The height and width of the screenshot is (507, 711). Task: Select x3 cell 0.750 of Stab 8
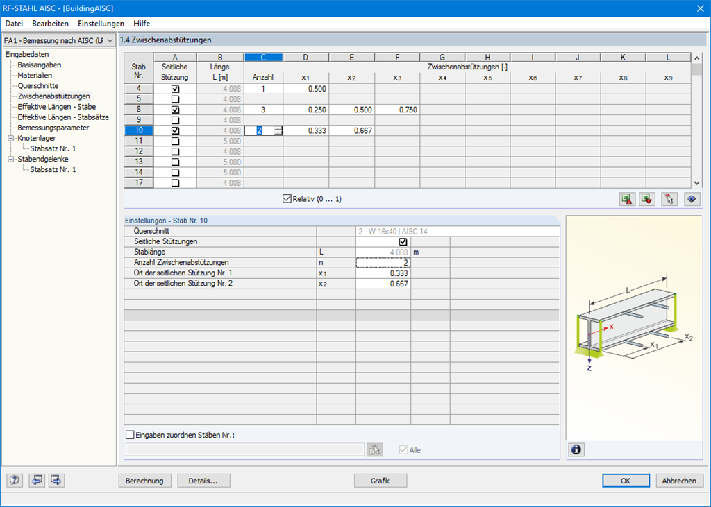397,110
